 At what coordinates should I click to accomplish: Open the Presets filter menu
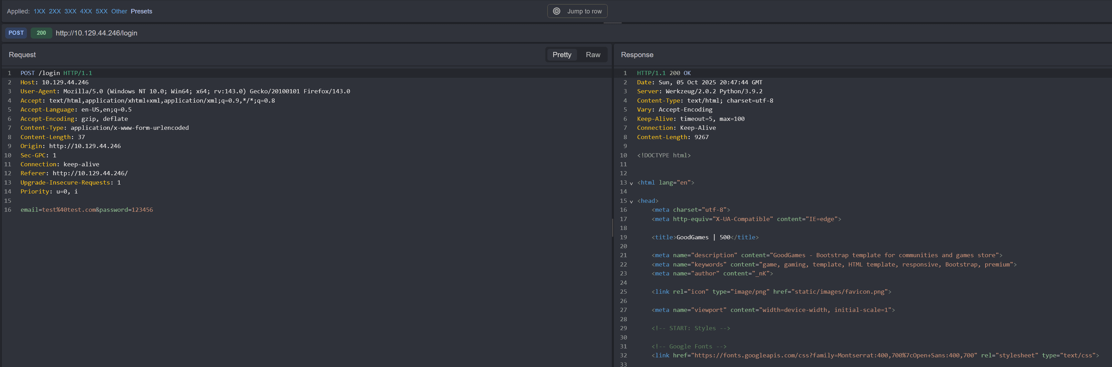pyautogui.click(x=141, y=11)
